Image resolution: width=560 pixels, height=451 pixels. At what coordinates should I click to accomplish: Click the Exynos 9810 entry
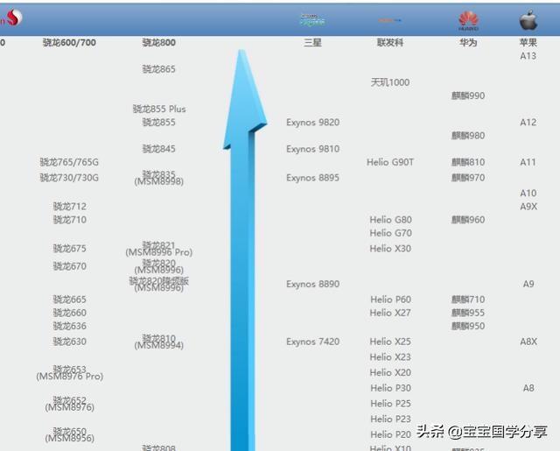click(313, 149)
